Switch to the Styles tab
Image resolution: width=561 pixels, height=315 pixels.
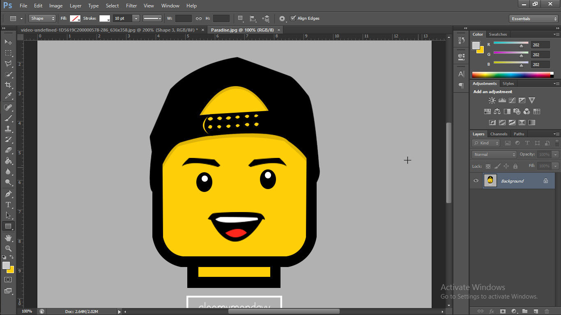(x=508, y=84)
